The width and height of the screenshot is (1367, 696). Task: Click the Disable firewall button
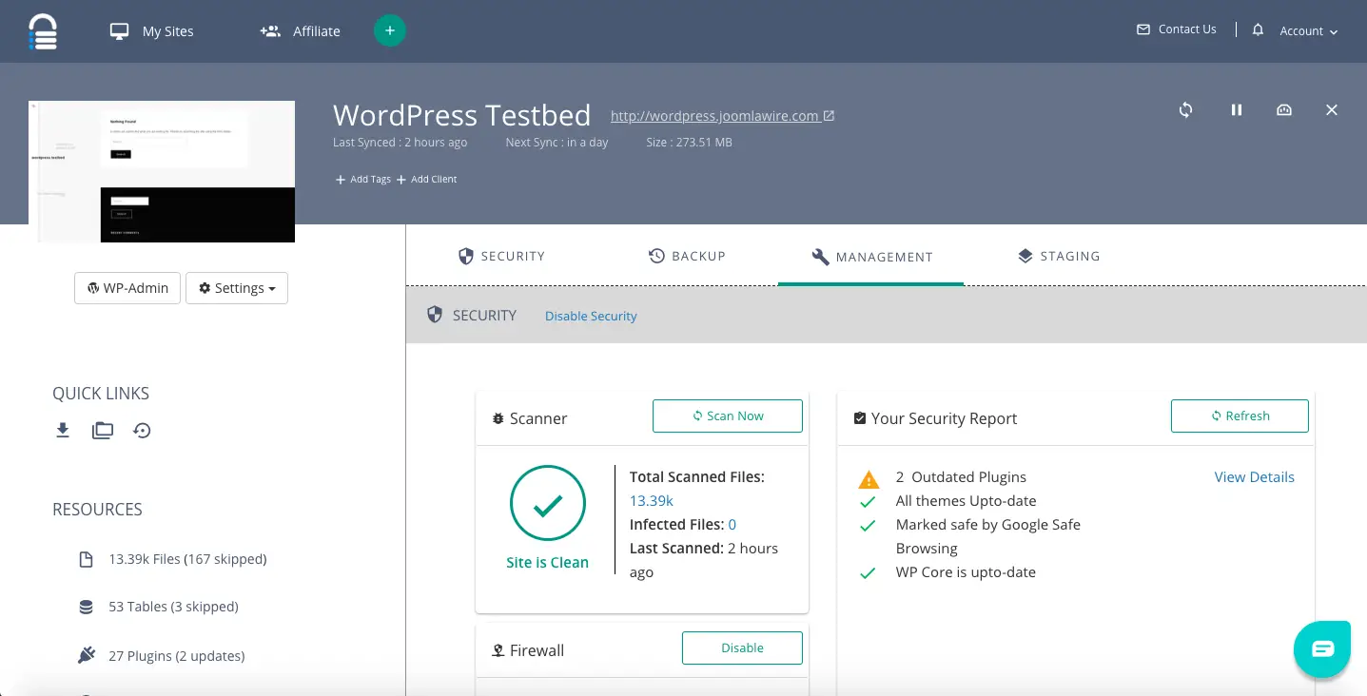pos(742,648)
